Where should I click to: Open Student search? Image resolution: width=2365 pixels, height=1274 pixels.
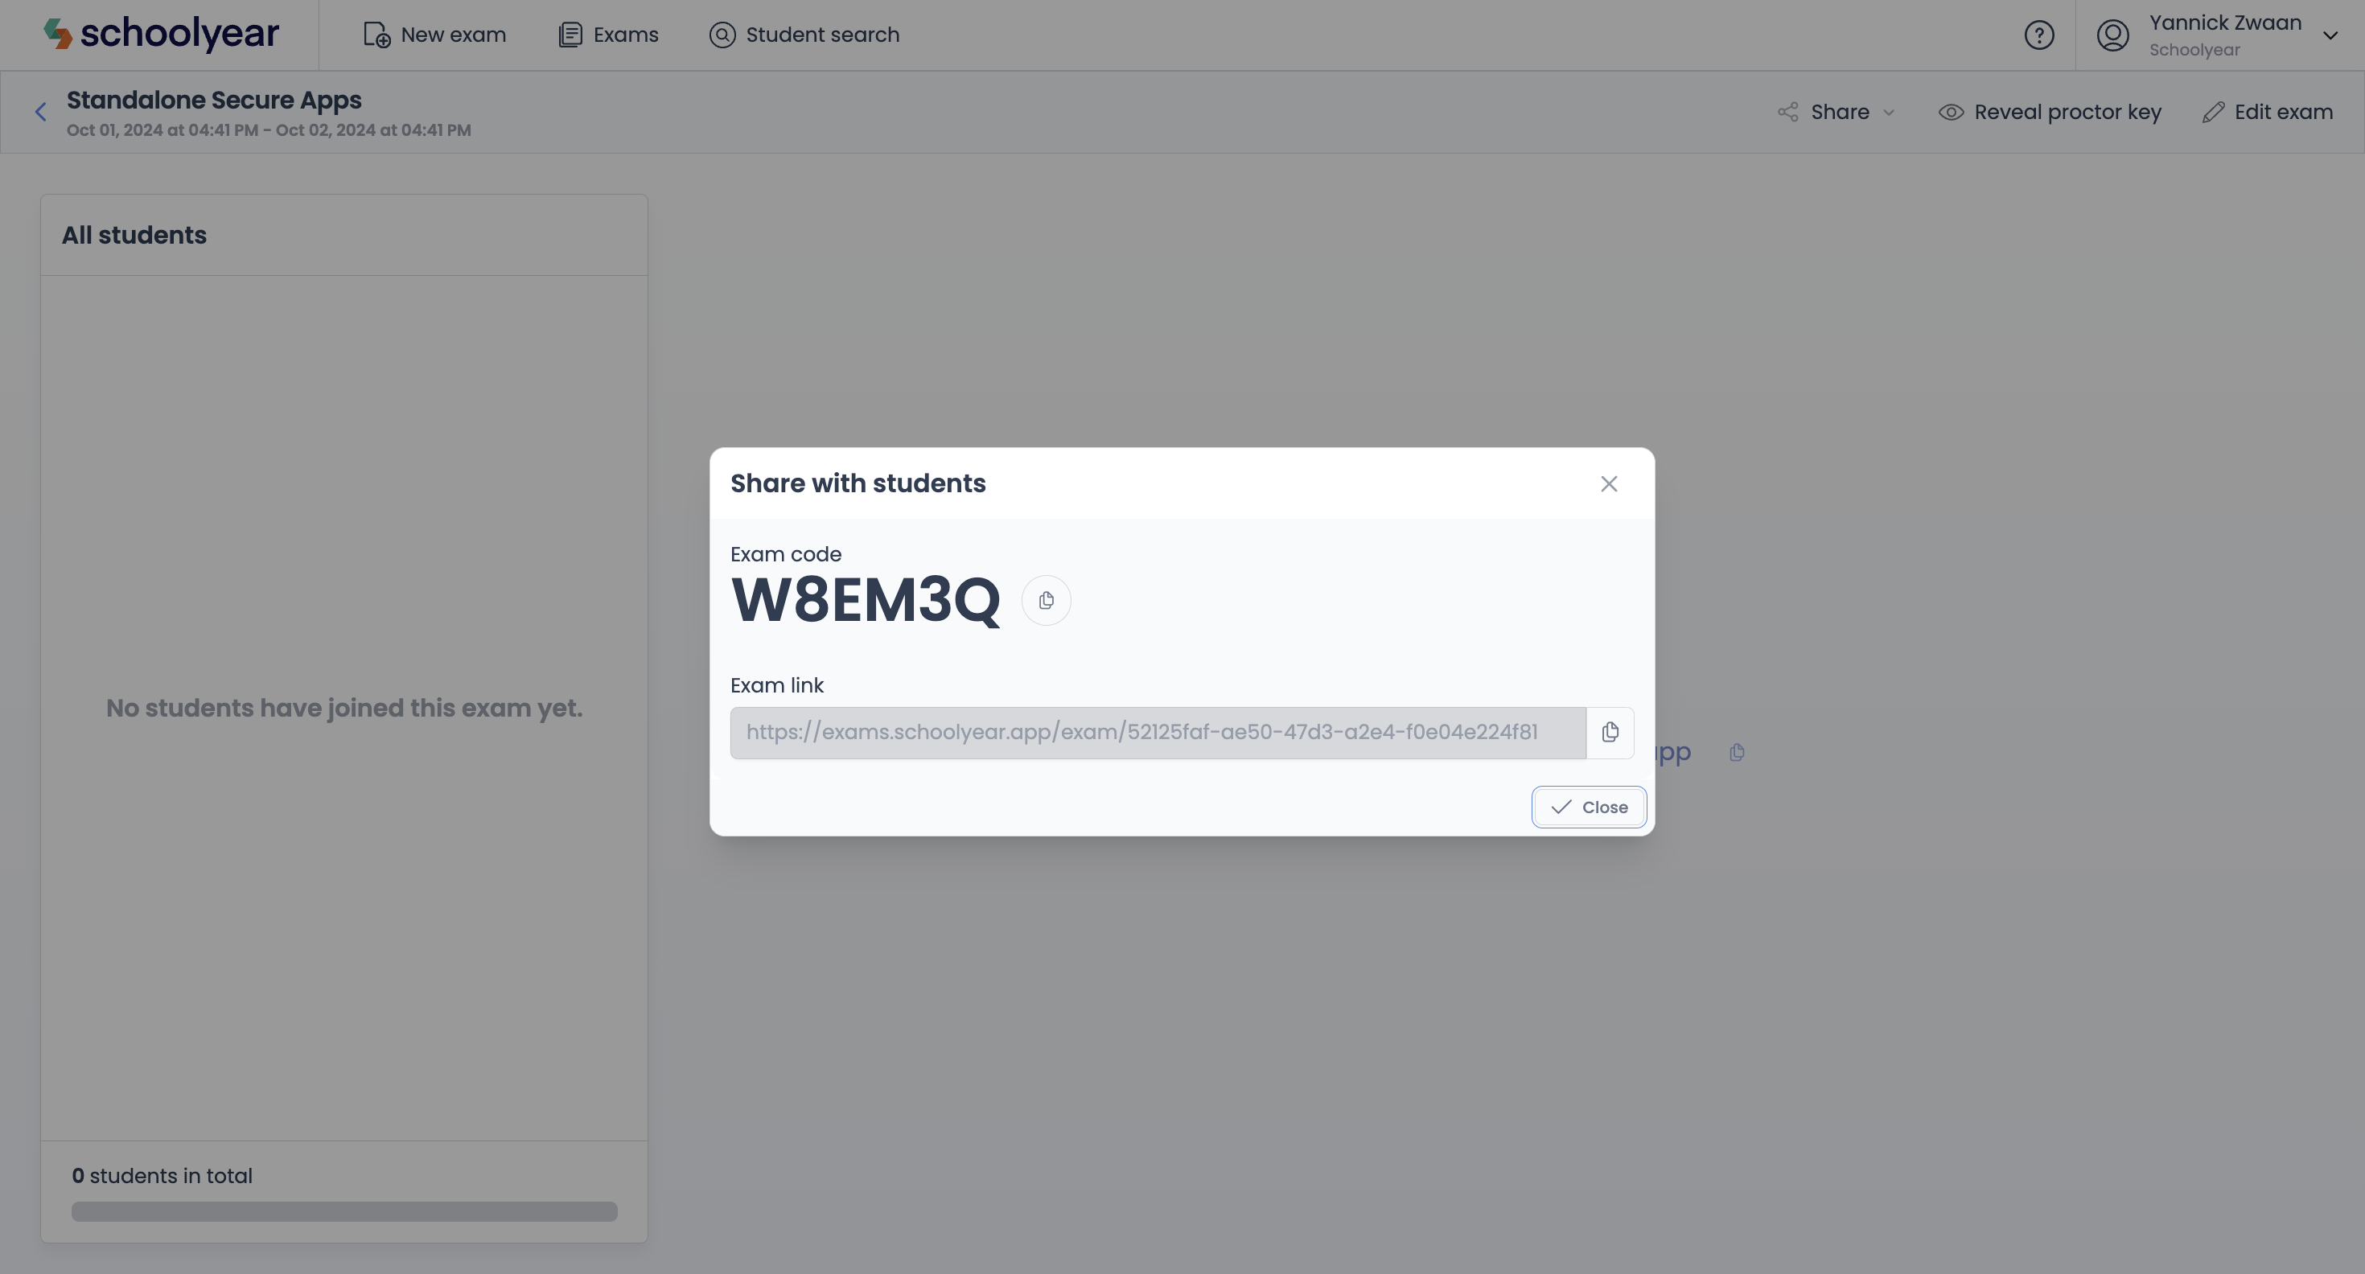(x=804, y=35)
